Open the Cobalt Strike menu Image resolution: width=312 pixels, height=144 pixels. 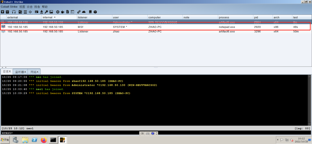coord(9,7)
